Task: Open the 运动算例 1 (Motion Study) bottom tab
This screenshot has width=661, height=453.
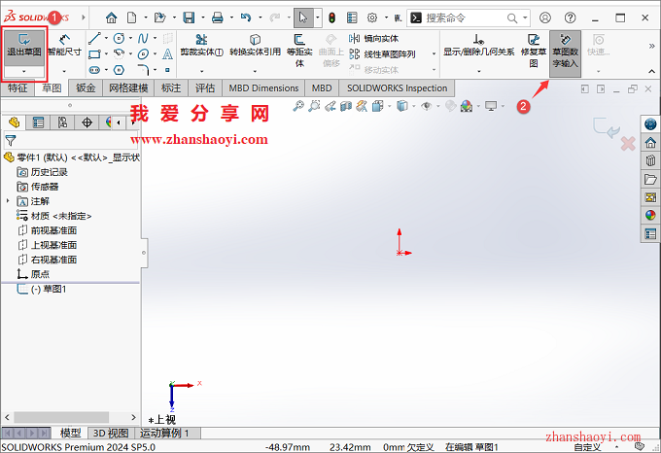Action: click(x=165, y=433)
